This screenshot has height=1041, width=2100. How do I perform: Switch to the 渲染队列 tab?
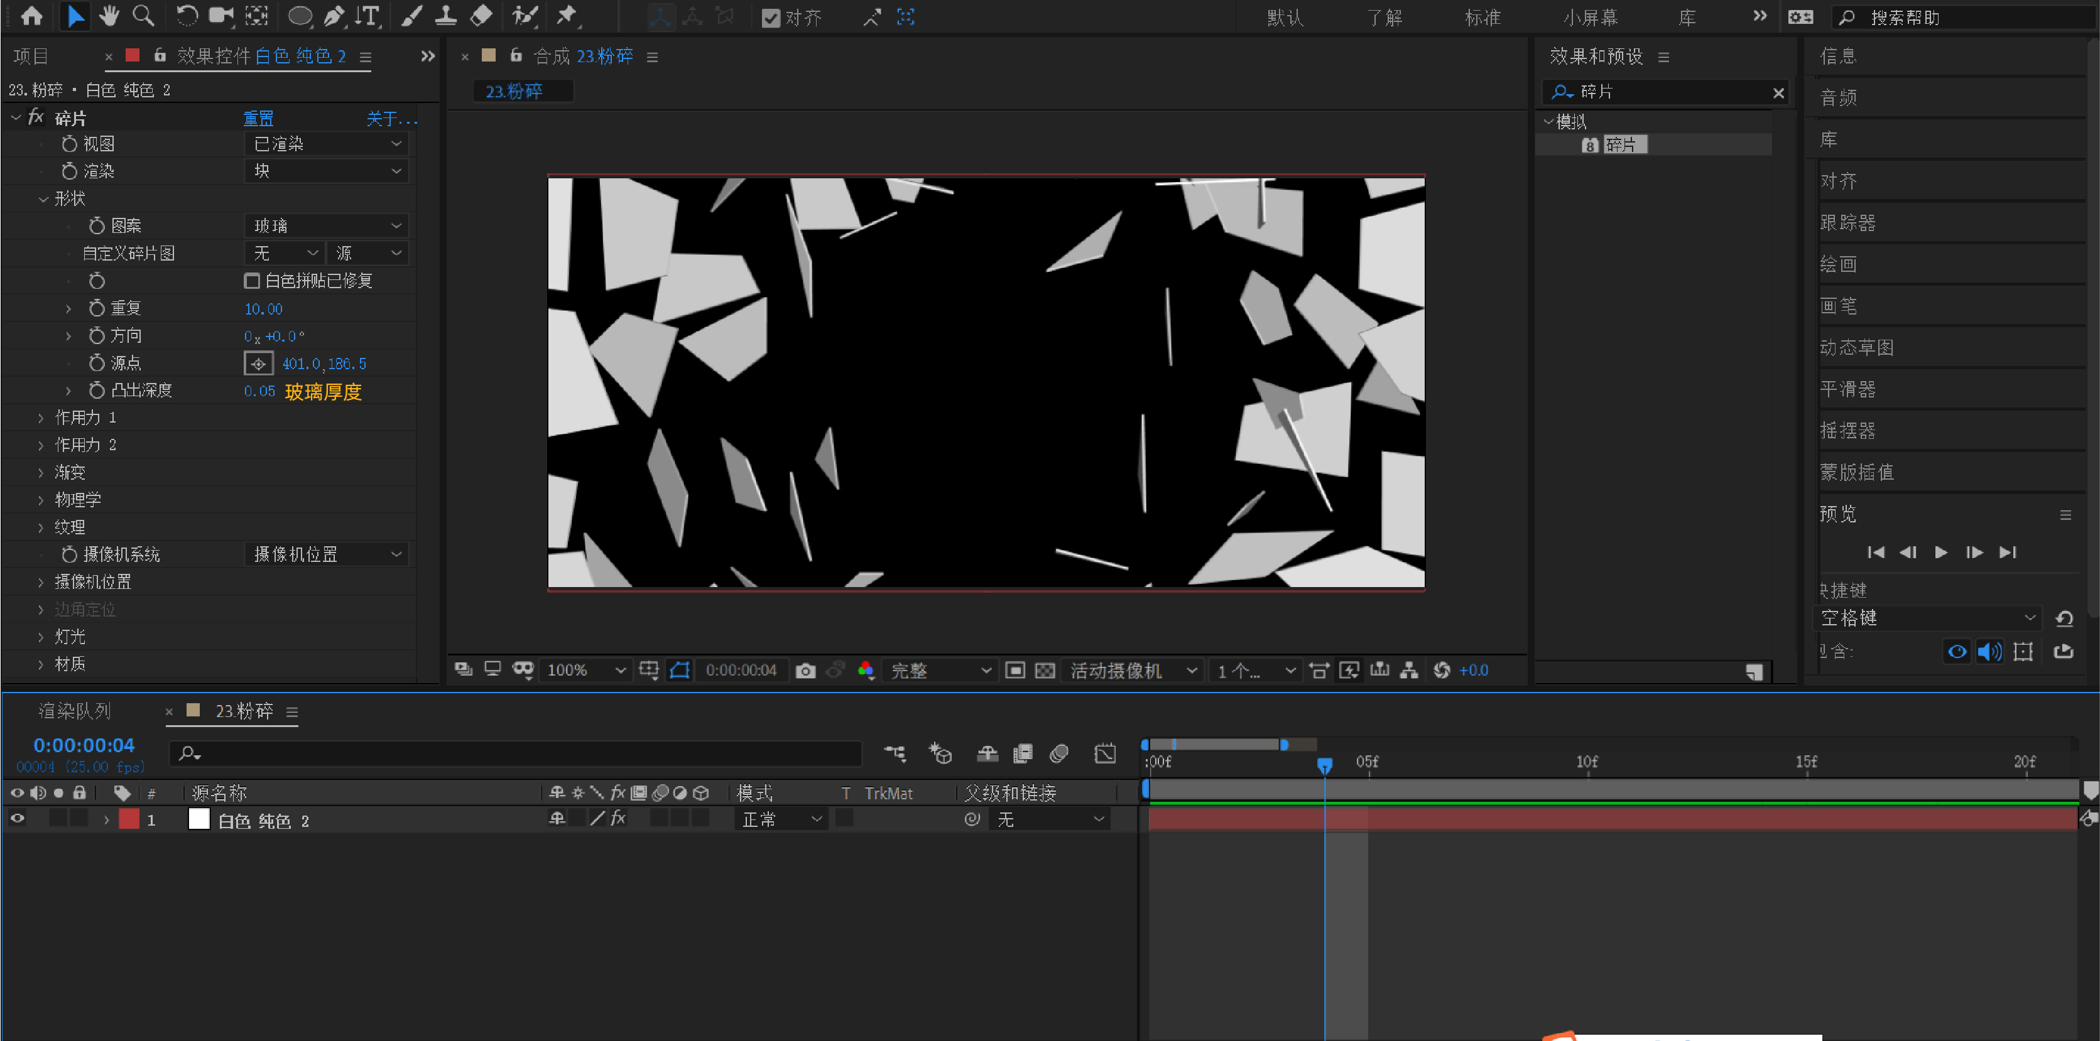click(x=74, y=711)
